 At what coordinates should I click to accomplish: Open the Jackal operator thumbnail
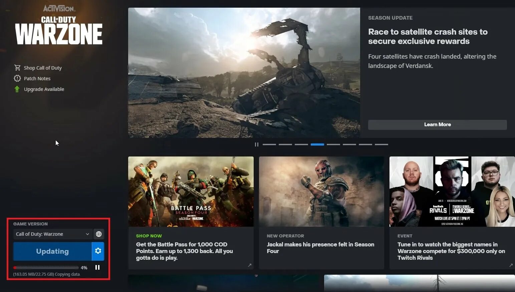(321, 192)
